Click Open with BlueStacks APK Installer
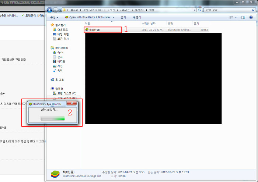 point(88,17)
